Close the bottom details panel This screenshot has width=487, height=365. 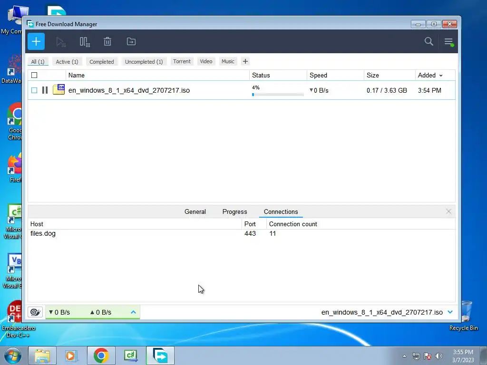tap(448, 211)
